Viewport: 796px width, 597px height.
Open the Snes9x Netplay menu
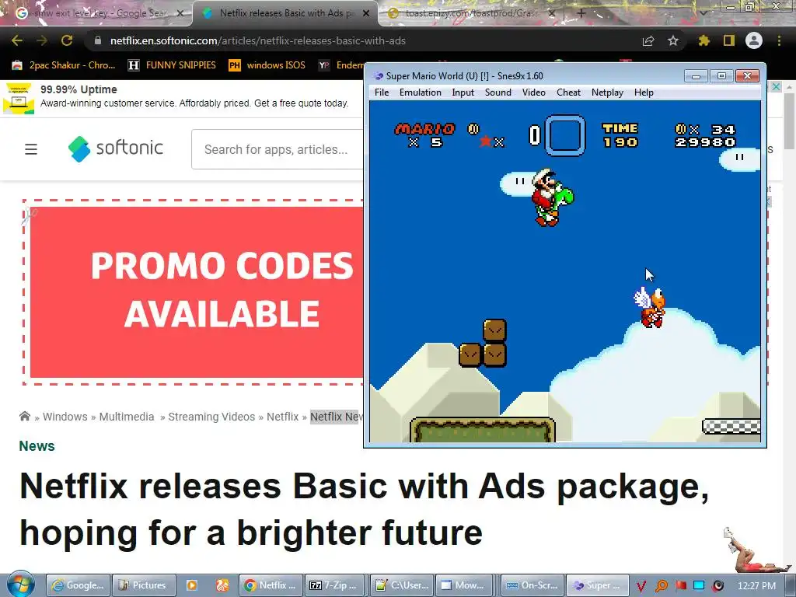tap(607, 93)
